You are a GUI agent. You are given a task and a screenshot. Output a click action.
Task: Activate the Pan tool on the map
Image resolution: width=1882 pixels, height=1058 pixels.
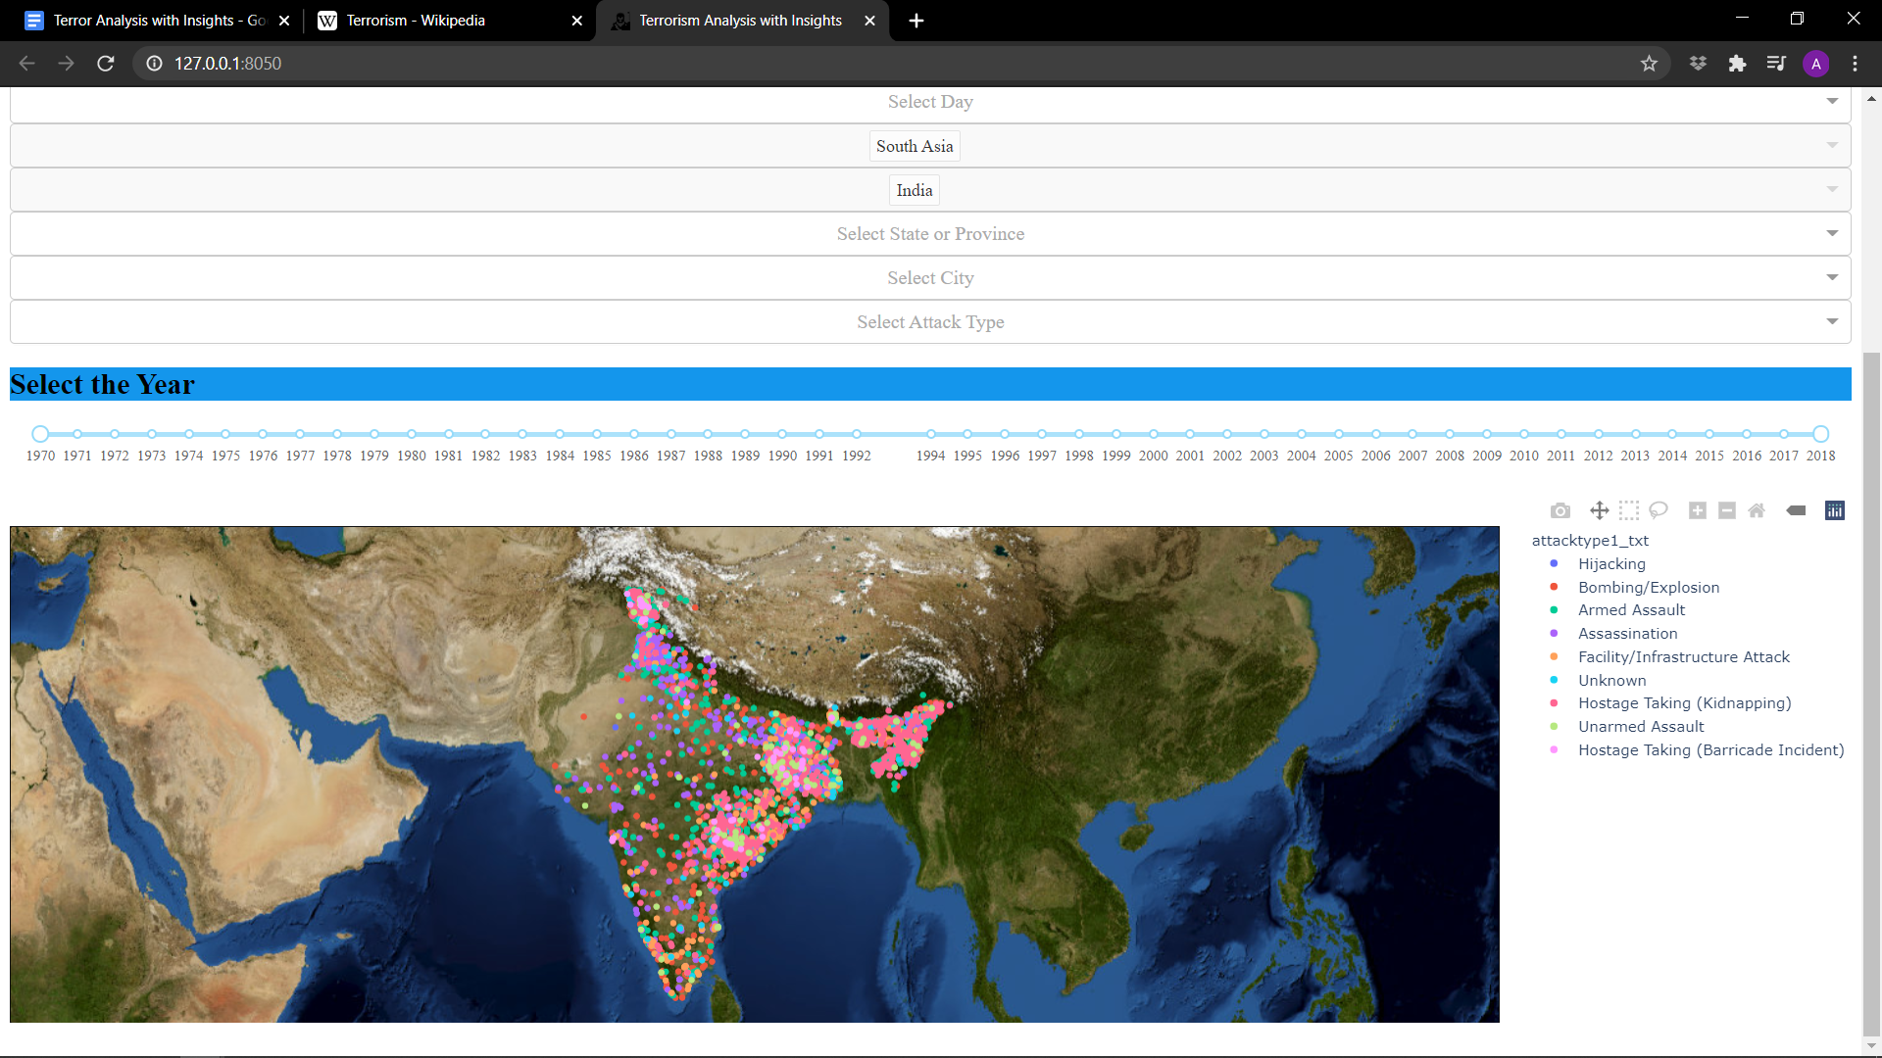tap(1599, 510)
